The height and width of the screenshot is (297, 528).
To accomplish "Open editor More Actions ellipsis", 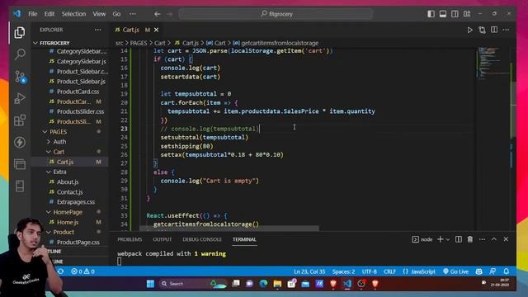I will [x=506, y=30].
